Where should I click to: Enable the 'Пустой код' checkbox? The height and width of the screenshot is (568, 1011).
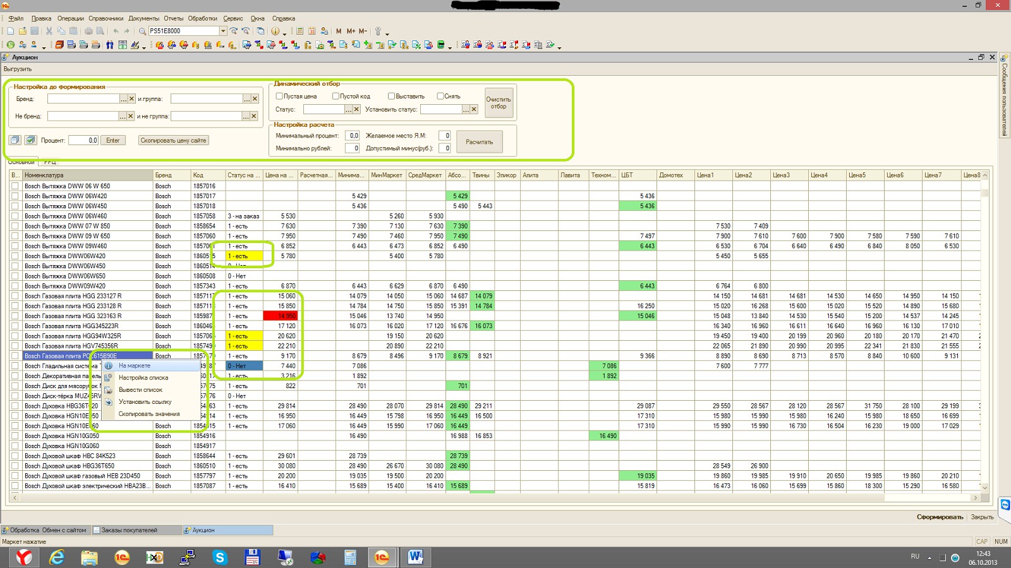click(x=336, y=96)
